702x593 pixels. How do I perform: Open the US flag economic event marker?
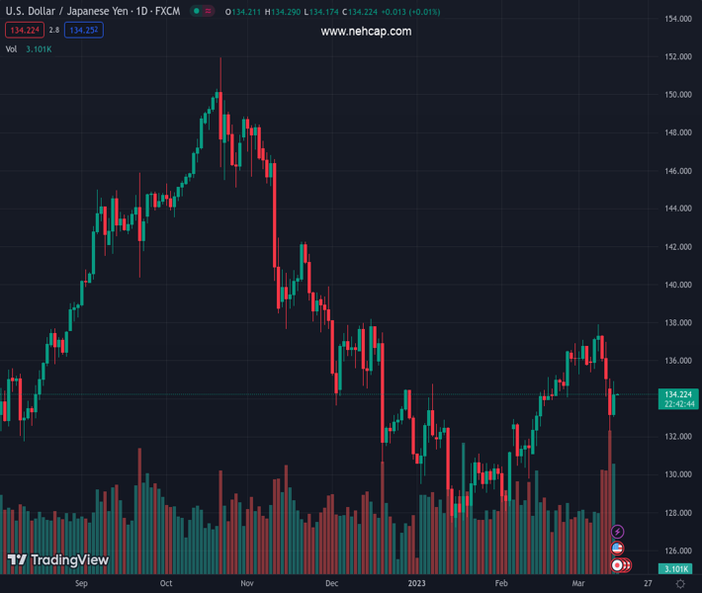[x=618, y=549]
